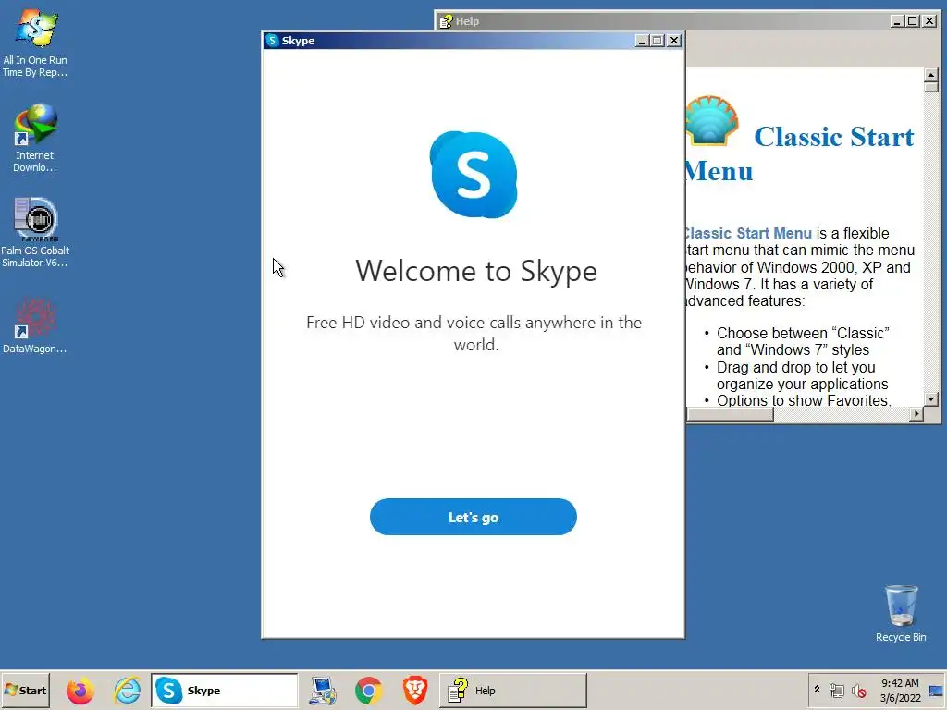Click the taskbar clock showing 9:42 AM
Viewport: 947px width, 710px height.
pyautogui.click(x=900, y=690)
